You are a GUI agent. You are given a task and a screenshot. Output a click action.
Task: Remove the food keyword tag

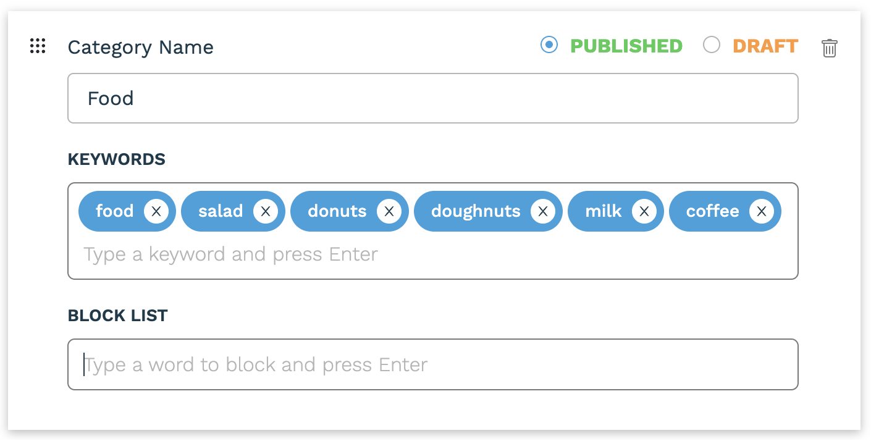(x=156, y=211)
